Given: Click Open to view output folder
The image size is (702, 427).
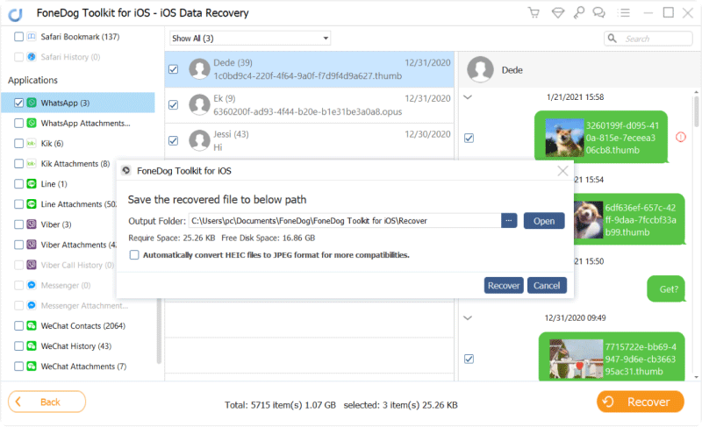Looking at the screenshot, I should 544,221.
